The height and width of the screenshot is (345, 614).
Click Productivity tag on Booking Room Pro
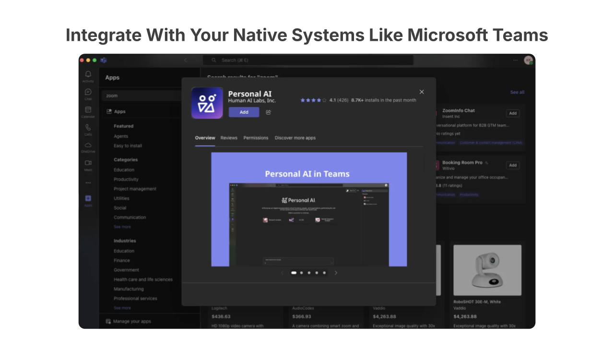(x=469, y=195)
